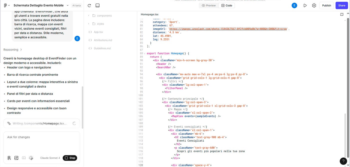Expand the styles folder

pyautogui.click(x=88, y=24)
